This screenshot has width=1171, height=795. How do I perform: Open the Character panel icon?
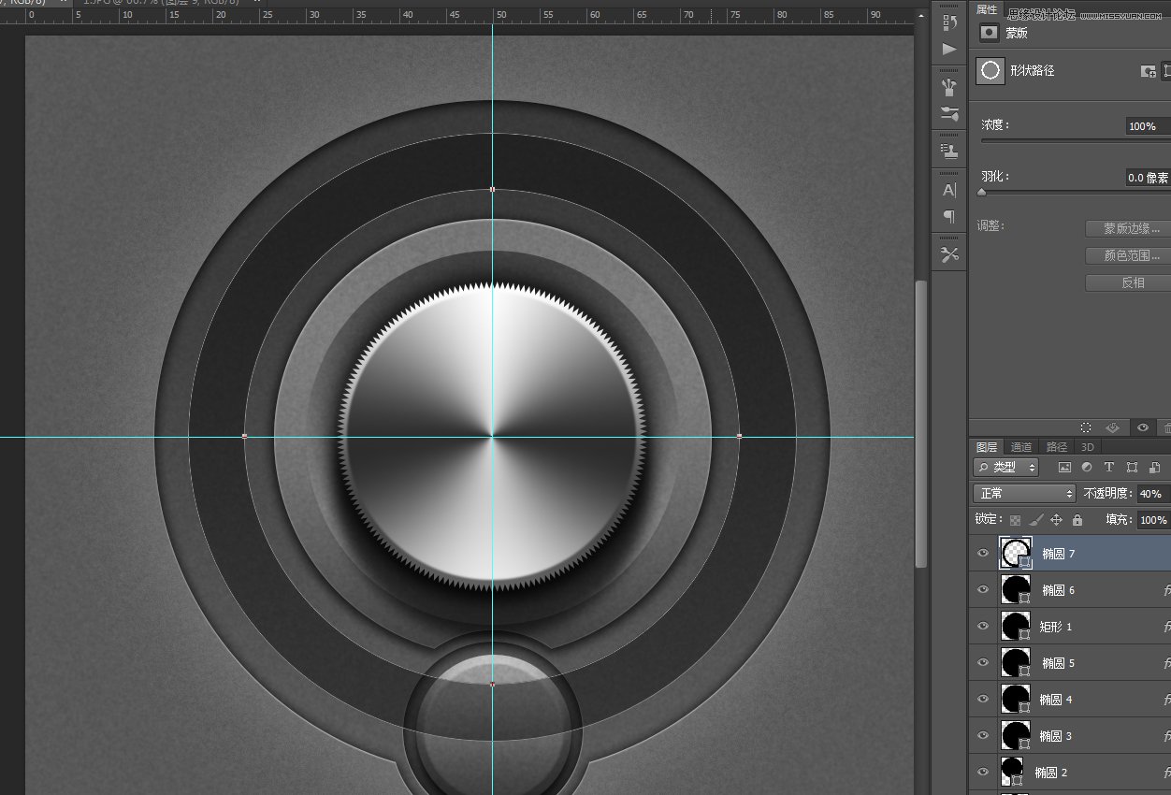click(x=949, y=190)
